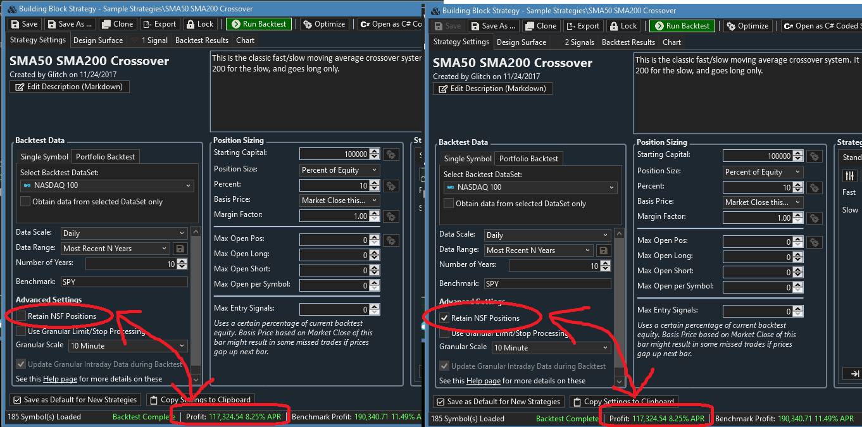Open the Help page link in right window
Viewport: 862px width, 427px height.
coord(483,381)
